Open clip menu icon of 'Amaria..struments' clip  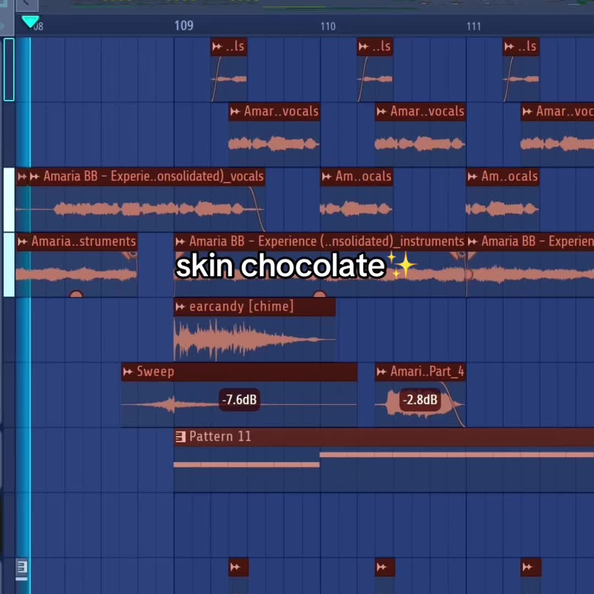23,241
